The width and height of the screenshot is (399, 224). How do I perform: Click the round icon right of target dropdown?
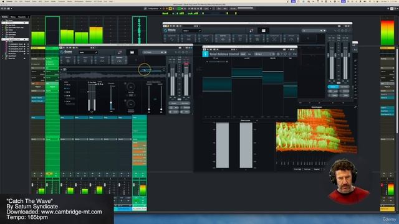pyautogui.click(x=278, y=54)
